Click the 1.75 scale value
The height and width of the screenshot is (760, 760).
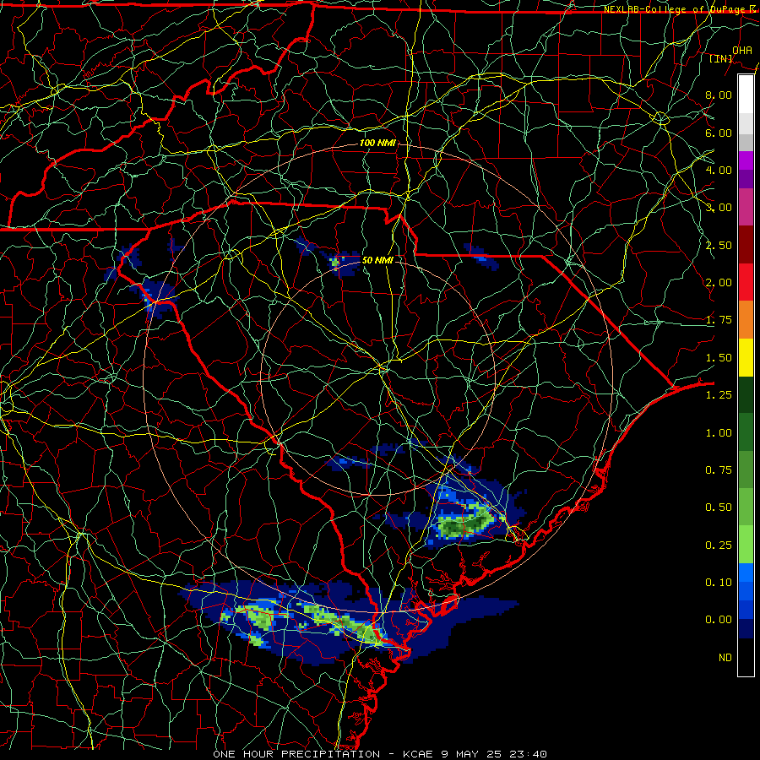pos(719,320)
